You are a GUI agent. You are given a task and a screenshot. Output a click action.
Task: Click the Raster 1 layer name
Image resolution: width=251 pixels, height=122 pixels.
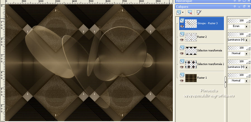202,78
